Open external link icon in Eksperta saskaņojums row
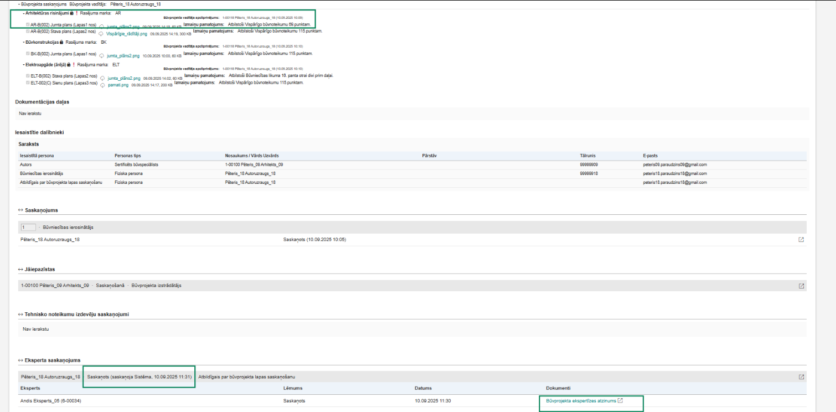This screenshot has height=412, width=836. 801,377
